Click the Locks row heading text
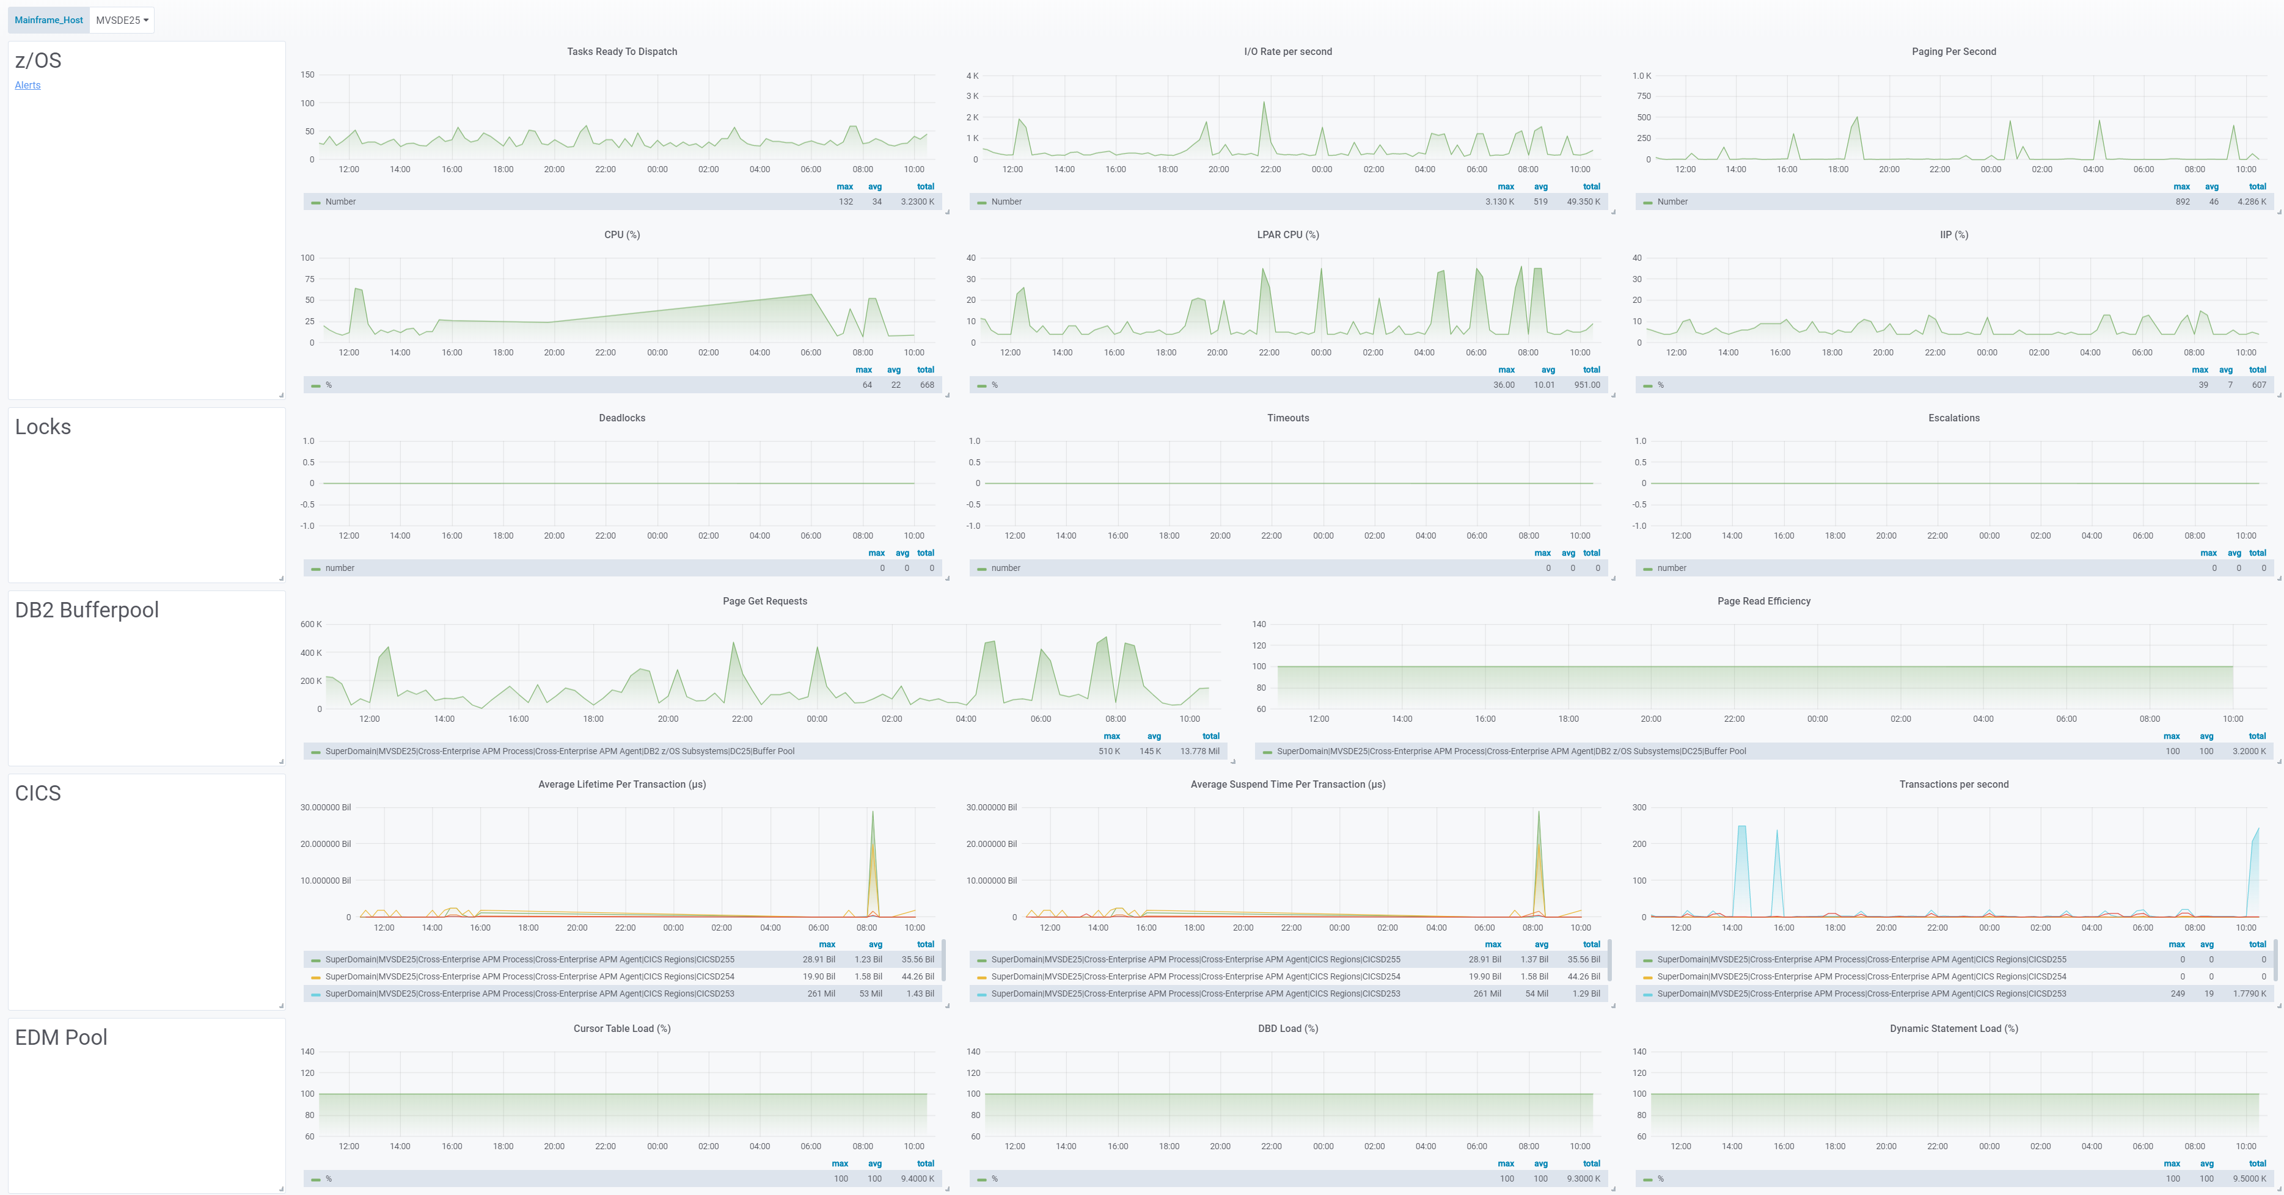Screen dimensions: 2284x1195 [x=43, y=427]
